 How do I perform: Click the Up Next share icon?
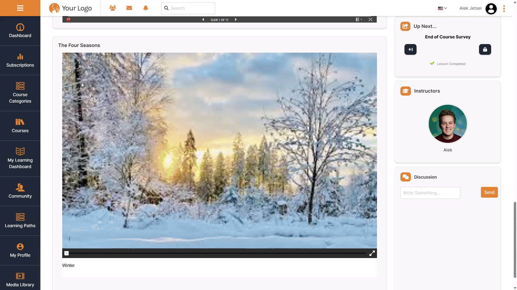(x=405, y=26)
